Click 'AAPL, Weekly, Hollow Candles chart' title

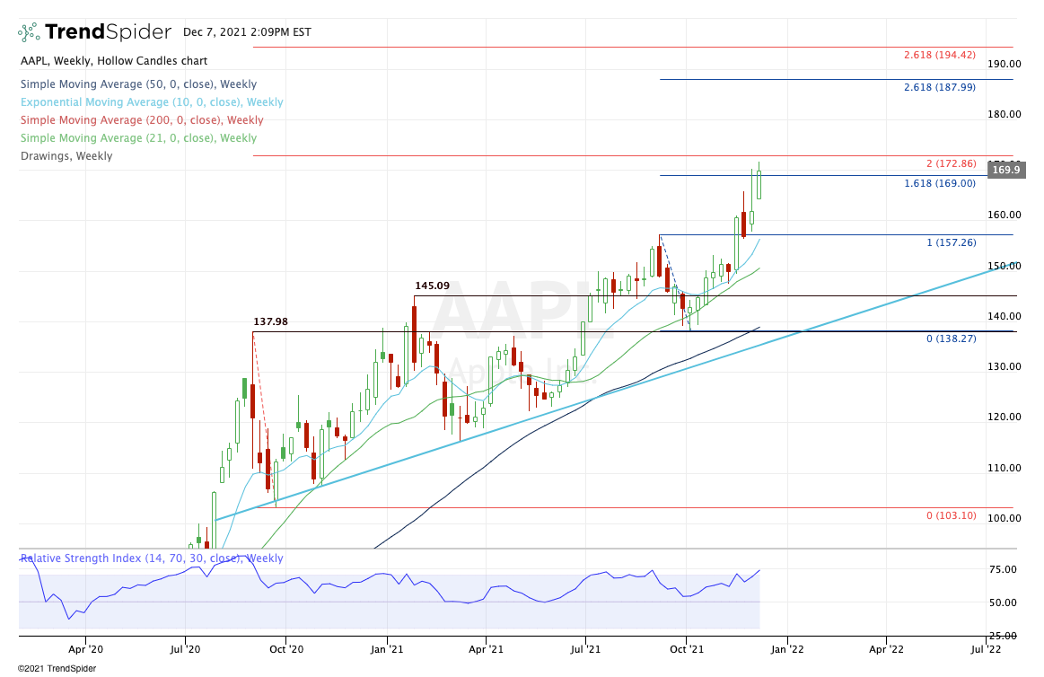(114, 60)
